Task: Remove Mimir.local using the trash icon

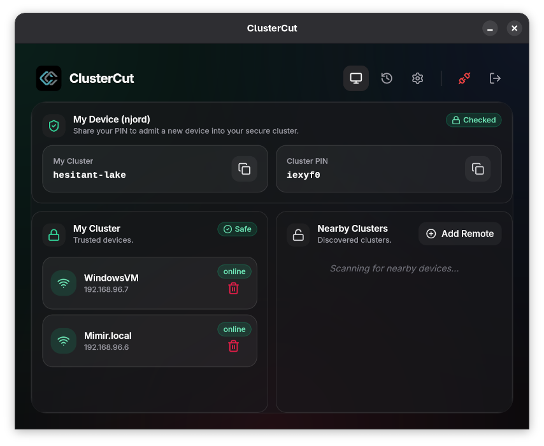Action: (233, 346)
